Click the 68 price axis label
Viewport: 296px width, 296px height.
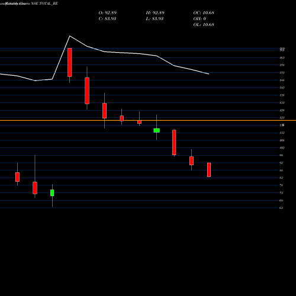281,201
